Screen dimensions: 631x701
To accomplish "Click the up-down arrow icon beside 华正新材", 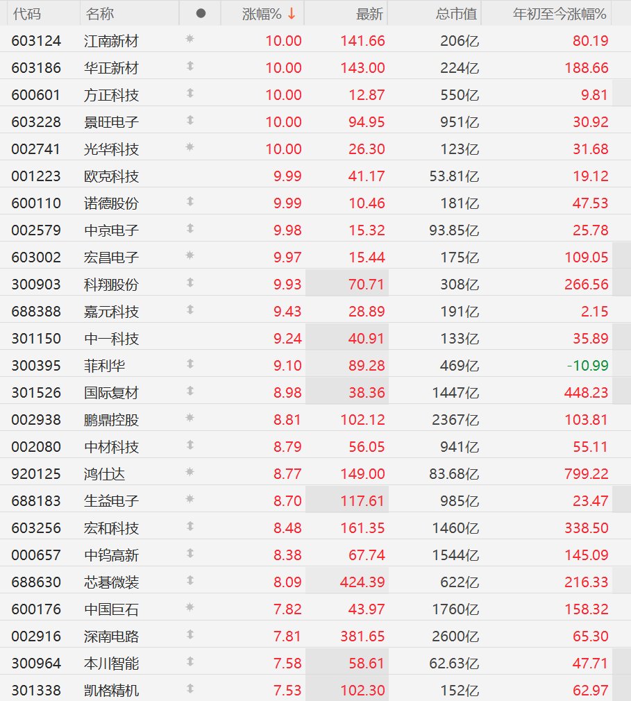I will coord(190,66).
